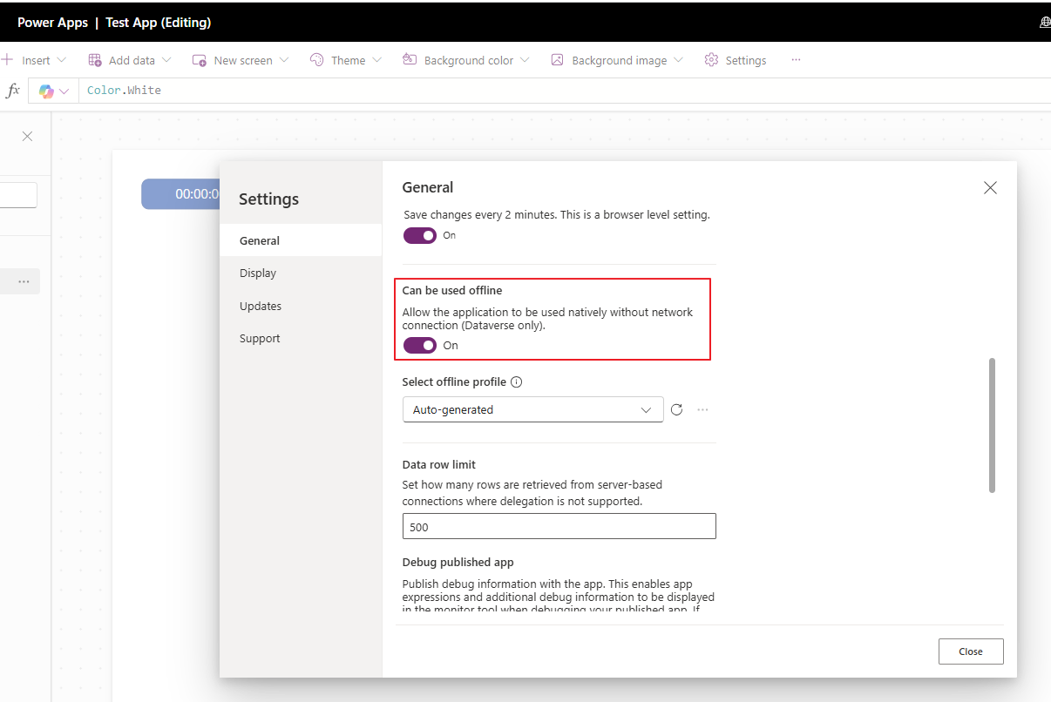Select the Updates settings section
This screenshot has height=702, width=1051.
click(261, 306)
